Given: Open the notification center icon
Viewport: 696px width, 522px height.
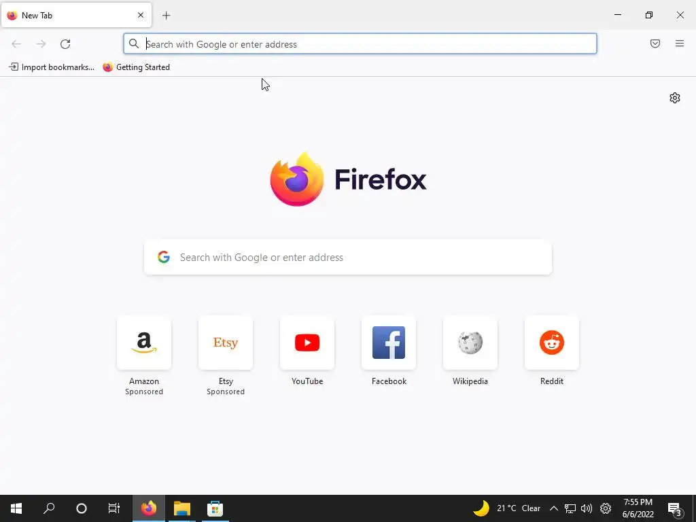Looking at the screenshot, I should pos(674,508).
